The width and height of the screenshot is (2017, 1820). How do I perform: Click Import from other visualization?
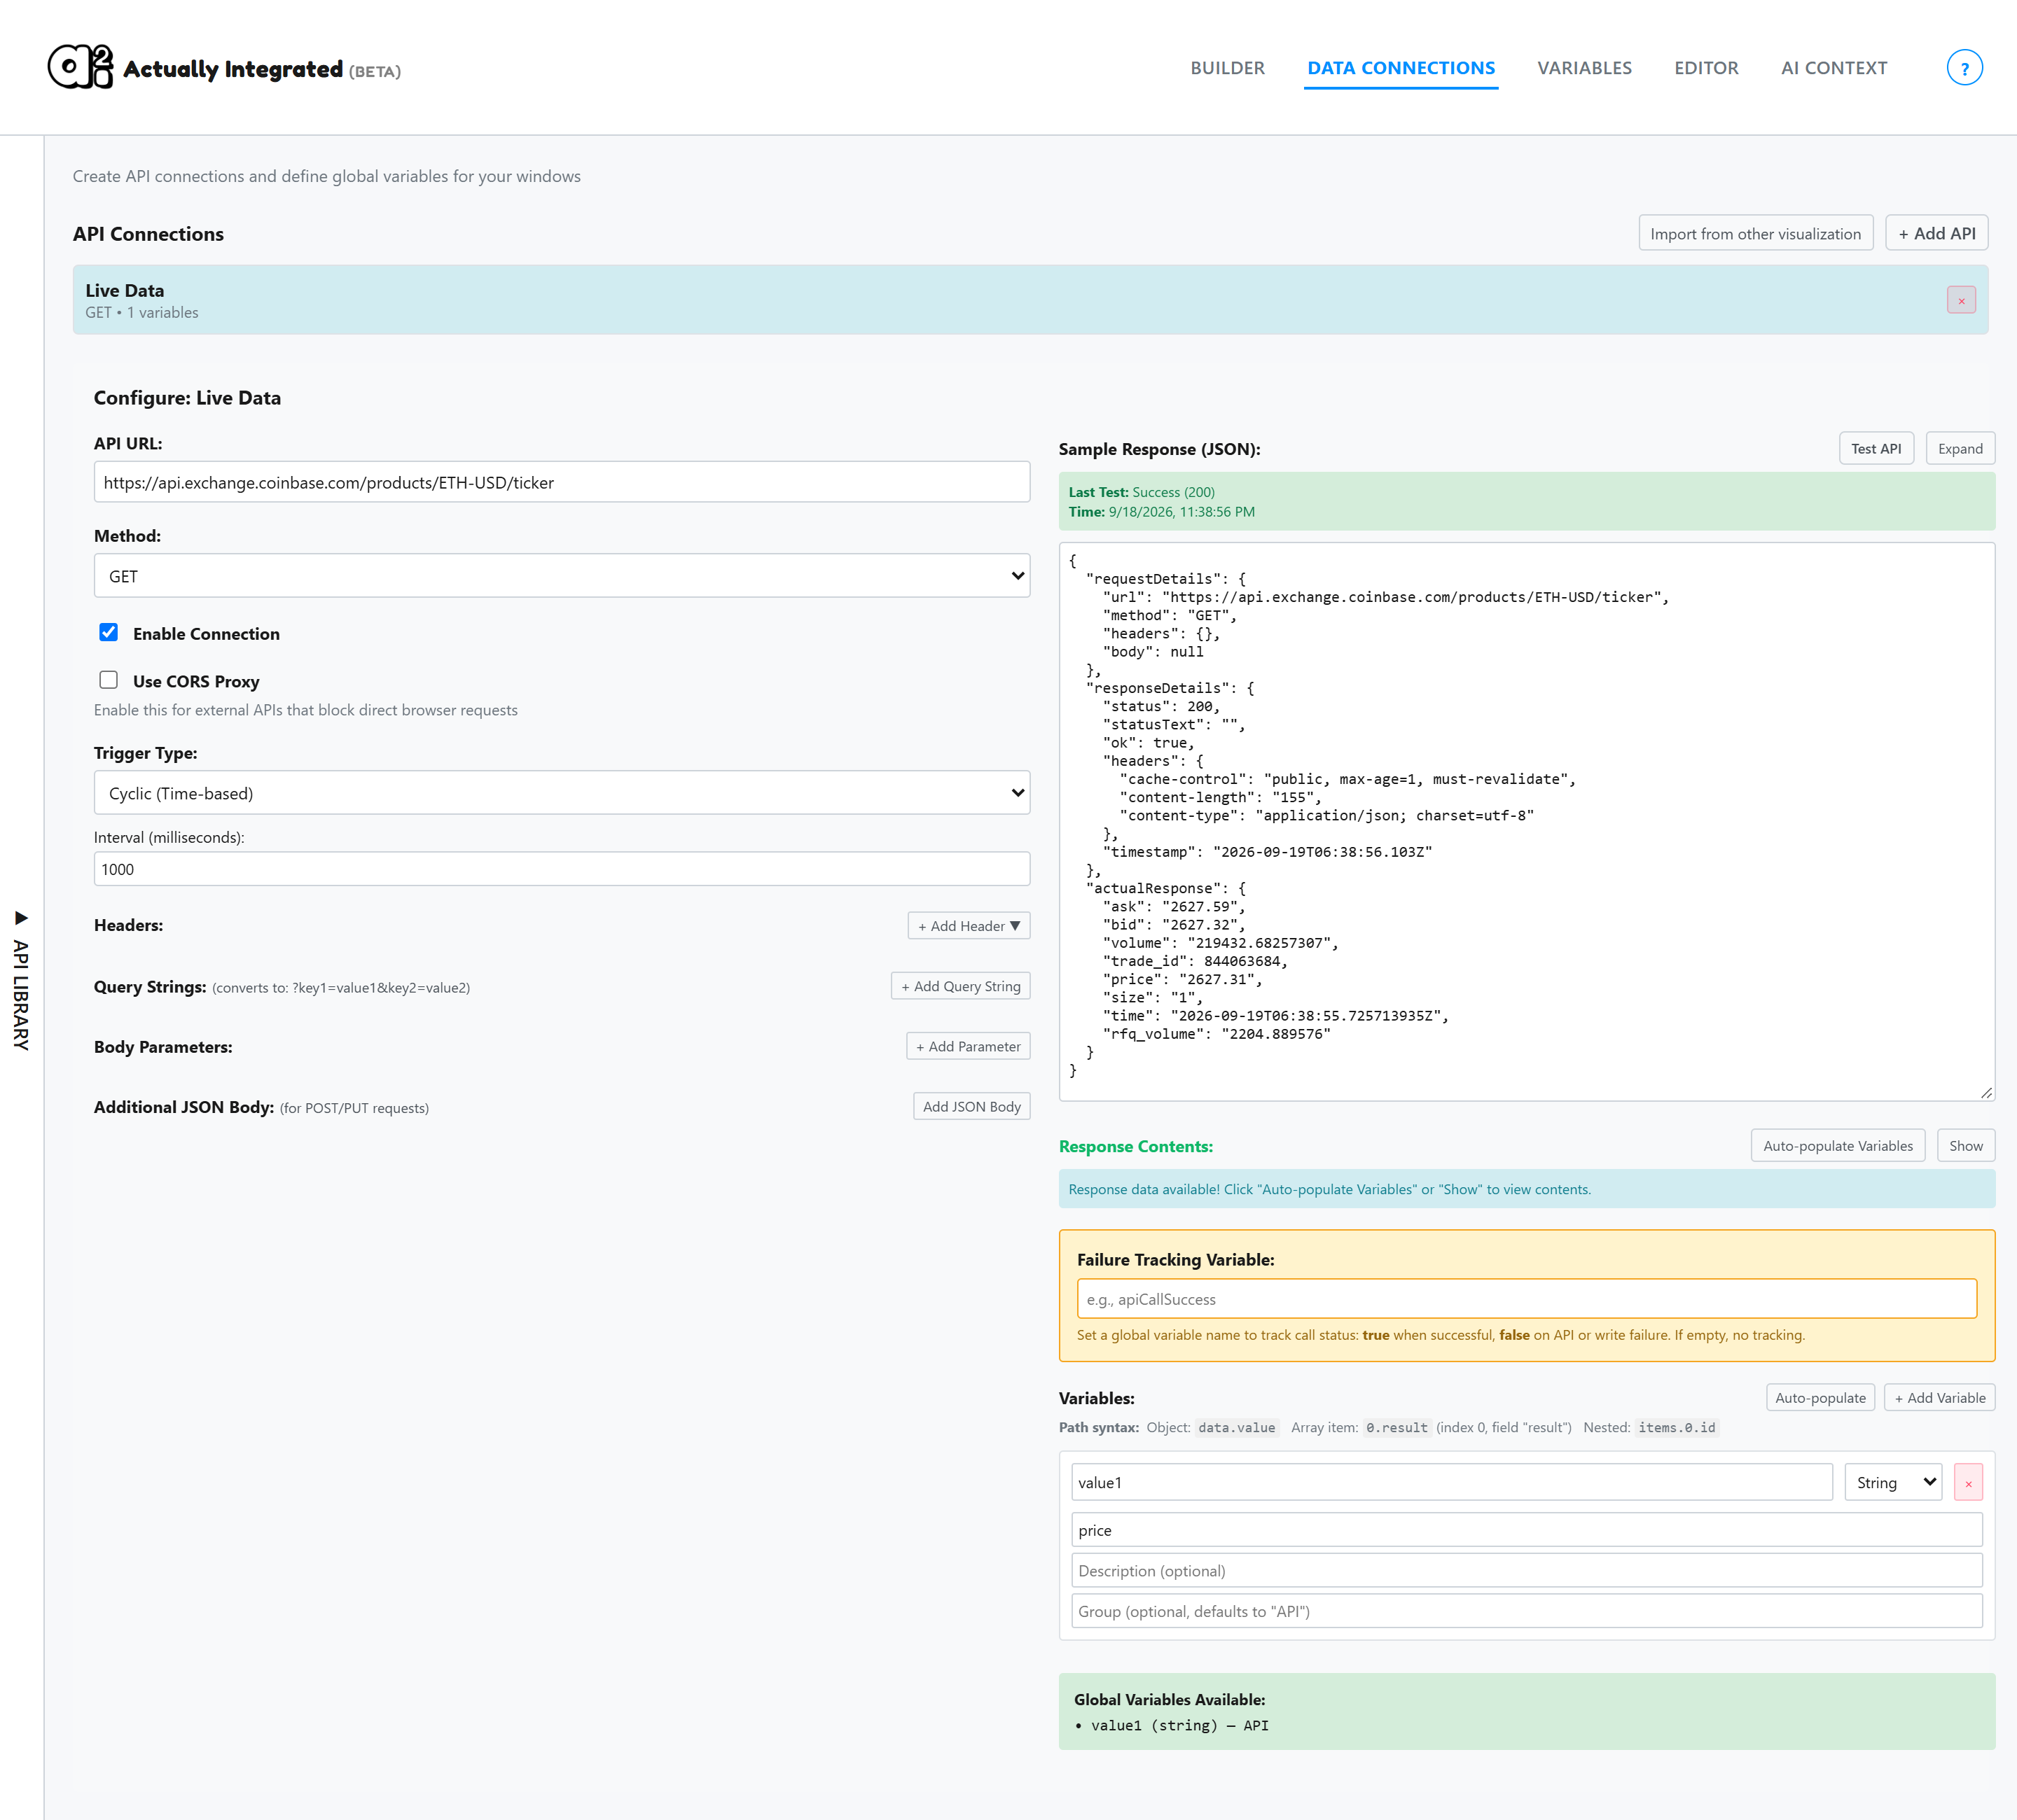(1755, 233)
